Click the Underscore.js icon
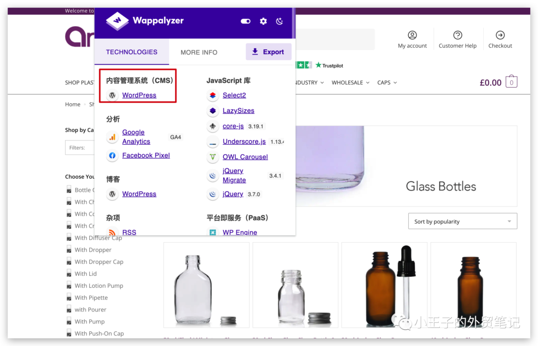This screenshot has width=538, height=346. click(213, 142)
